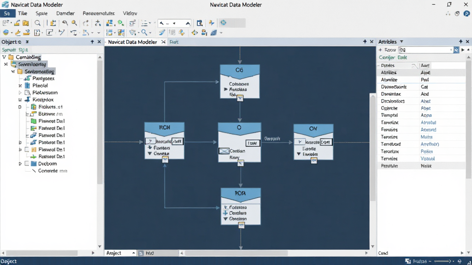Viewport: 472px width, 265px height.
Task: Pin the Atricles properties panel
Action: tap(460, 41)
